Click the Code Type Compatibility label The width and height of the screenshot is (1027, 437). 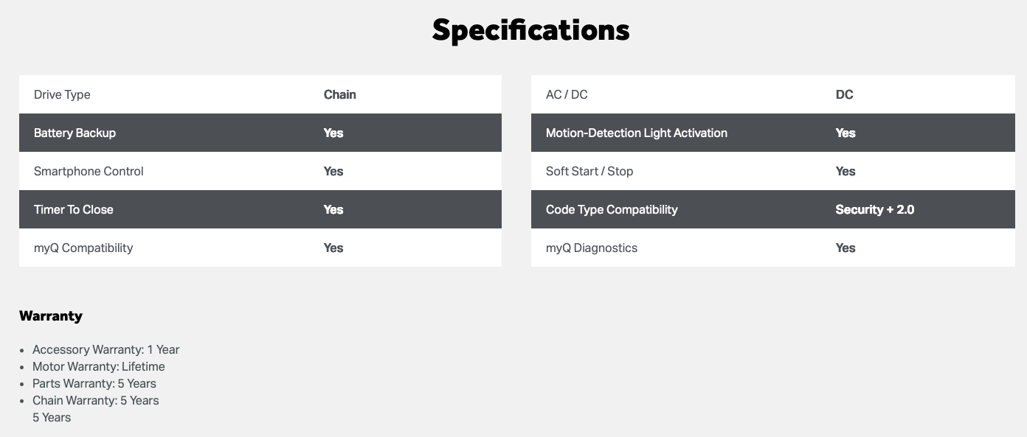coord(611,209)
